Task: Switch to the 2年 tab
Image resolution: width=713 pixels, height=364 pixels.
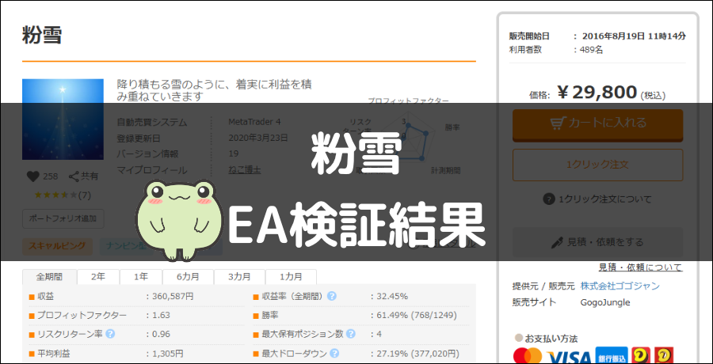Action: pyautogui.click(x=97, y=277)
